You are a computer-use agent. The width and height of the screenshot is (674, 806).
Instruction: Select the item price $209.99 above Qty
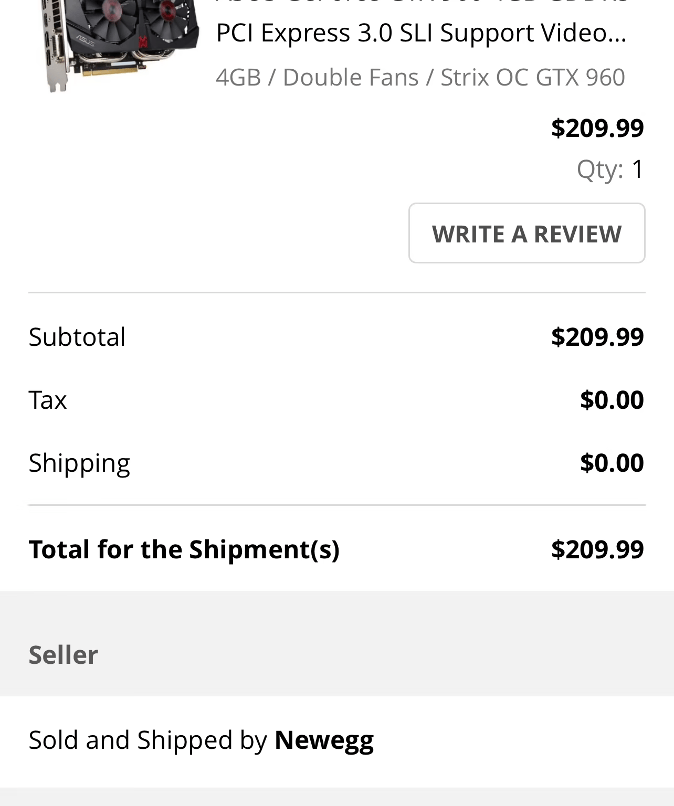click(x=597, y=128)
